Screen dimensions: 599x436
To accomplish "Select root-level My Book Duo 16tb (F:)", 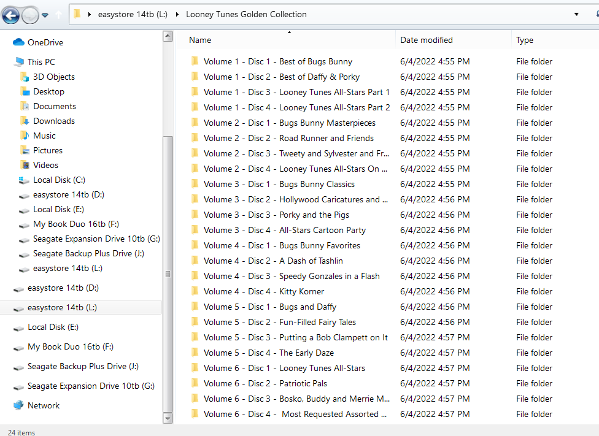I will [x=71, y=346].
